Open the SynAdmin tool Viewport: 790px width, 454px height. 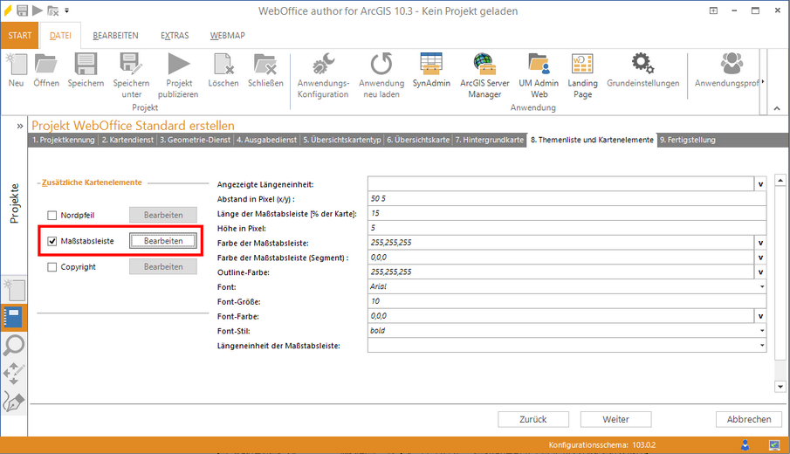(x=430, y=65)
